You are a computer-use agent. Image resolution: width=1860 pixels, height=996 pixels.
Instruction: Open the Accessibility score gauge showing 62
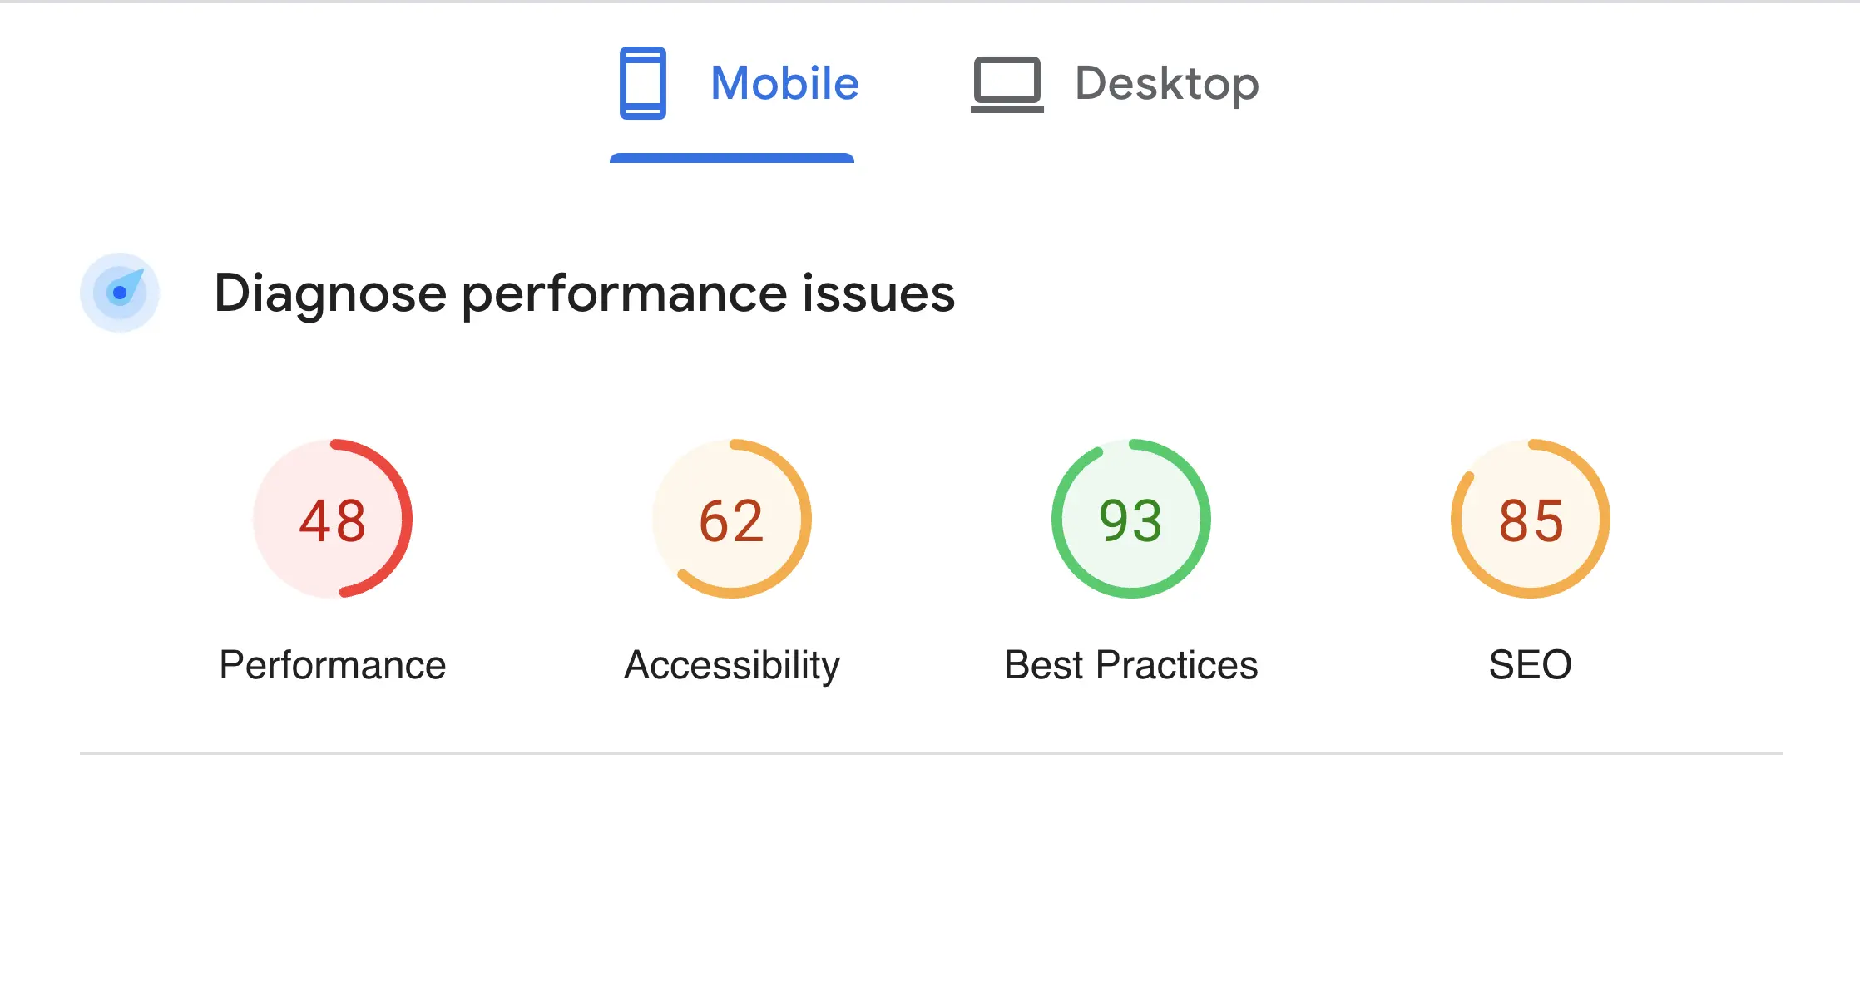732,519
